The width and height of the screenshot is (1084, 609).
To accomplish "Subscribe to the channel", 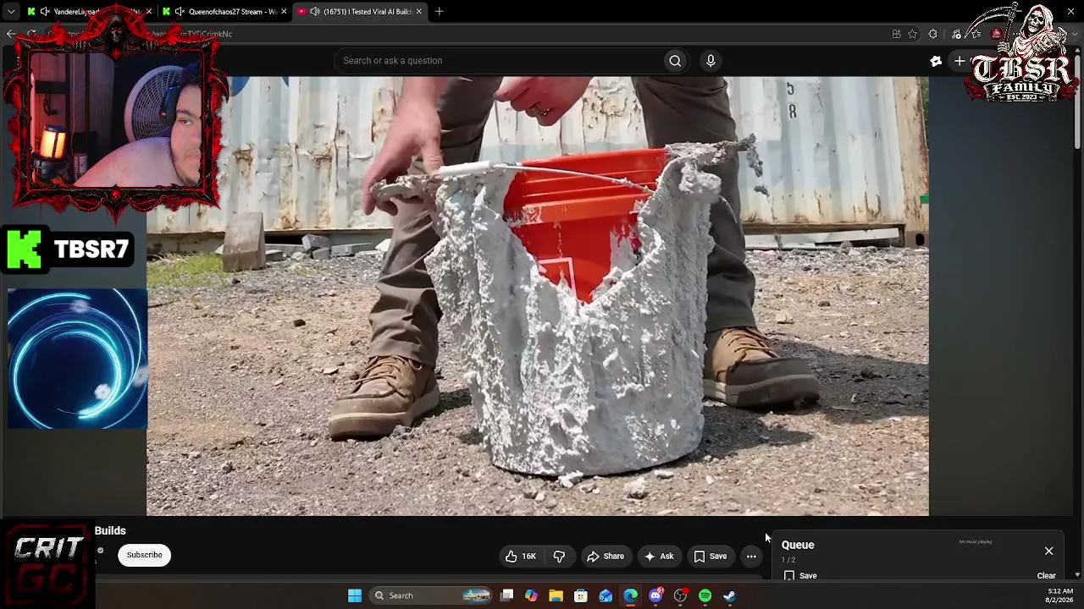I will [144, 555].
